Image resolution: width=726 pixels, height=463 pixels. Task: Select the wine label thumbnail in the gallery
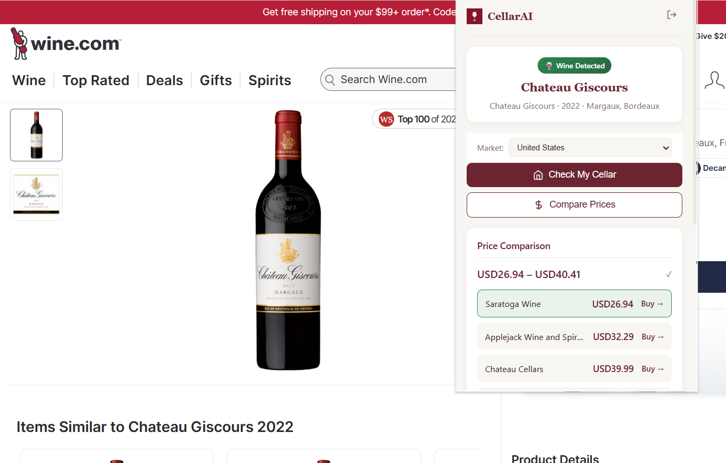click(36, 194)
